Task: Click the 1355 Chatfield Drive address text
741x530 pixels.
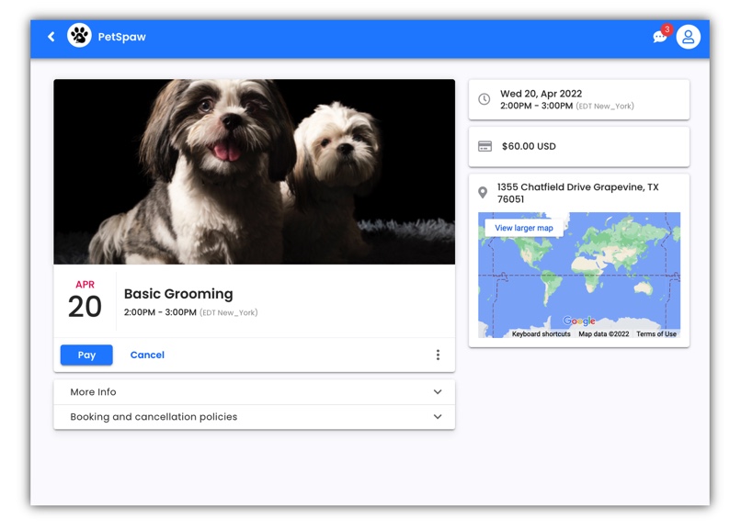Action: [x=577, y=193]
